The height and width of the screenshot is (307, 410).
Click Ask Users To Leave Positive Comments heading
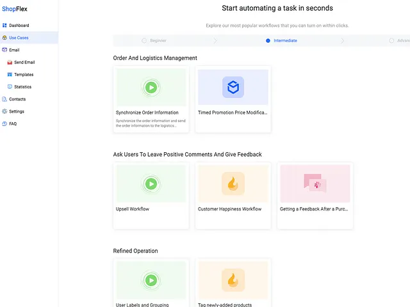[x=188, y=154]
